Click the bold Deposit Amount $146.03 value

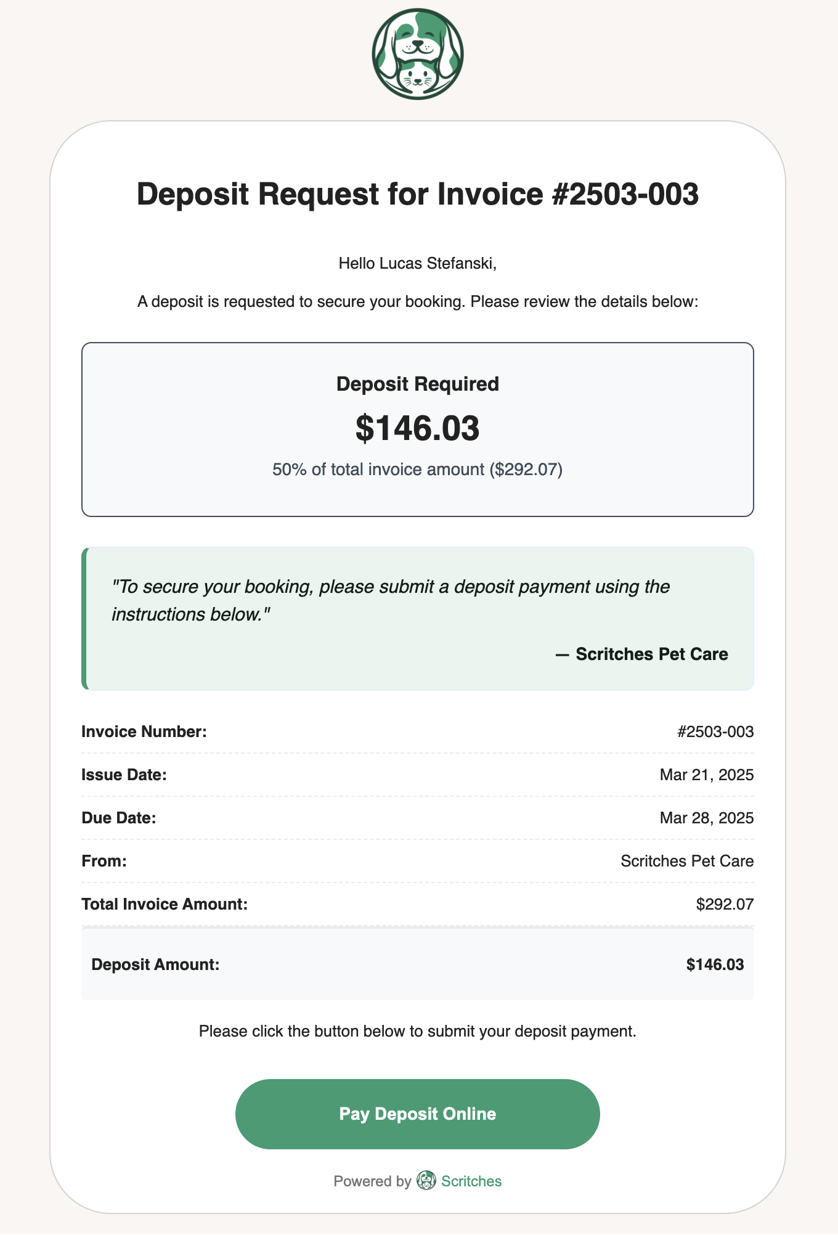pos(715,964)
